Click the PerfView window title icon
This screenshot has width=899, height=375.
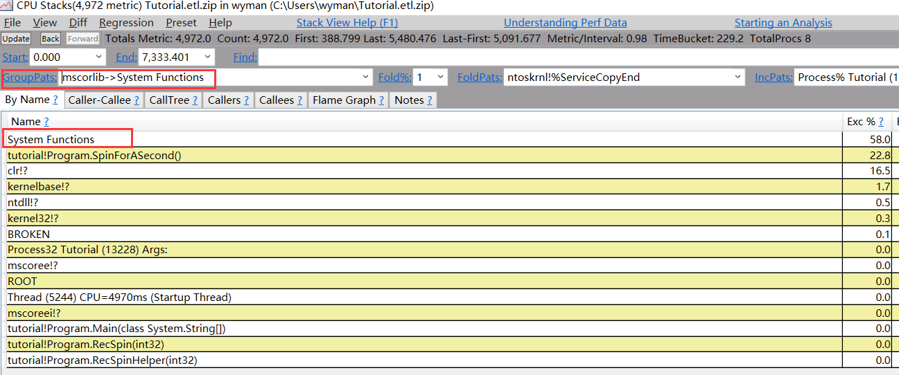pos(7,6)
